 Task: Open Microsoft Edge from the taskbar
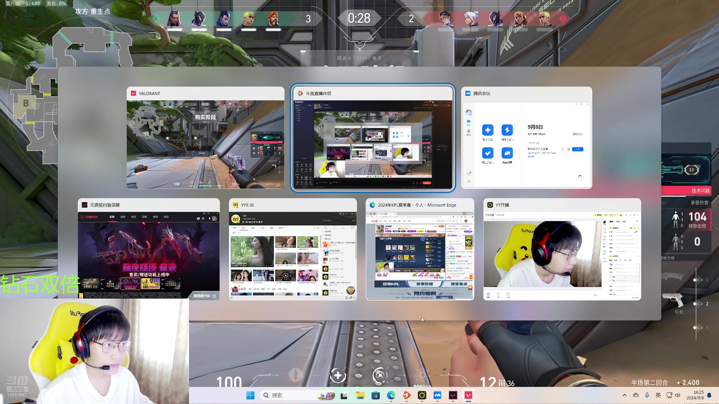pyautogui.click(x=391, y=395)
